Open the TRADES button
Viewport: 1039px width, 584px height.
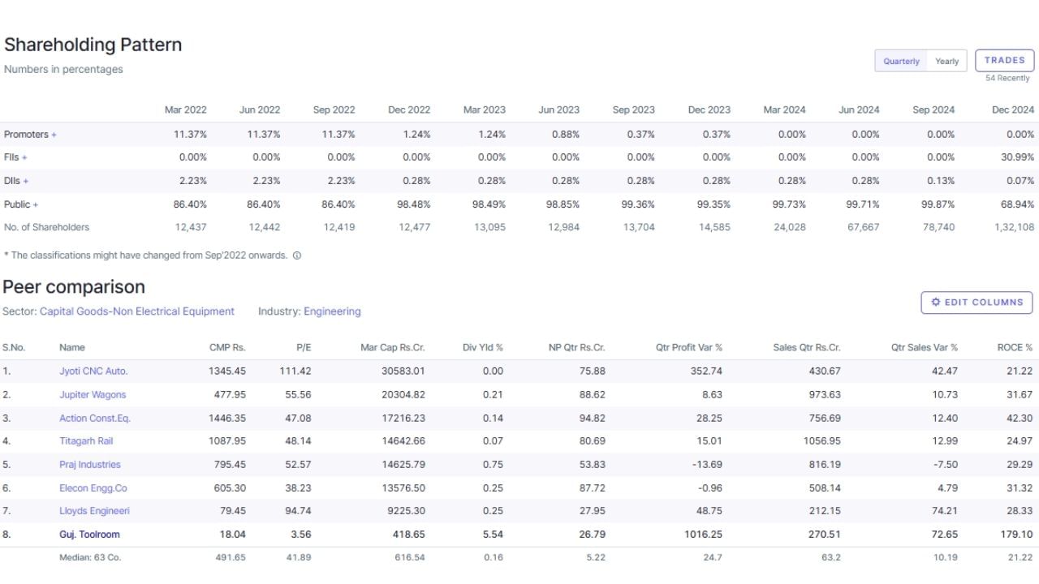[x=1005, y=60]
